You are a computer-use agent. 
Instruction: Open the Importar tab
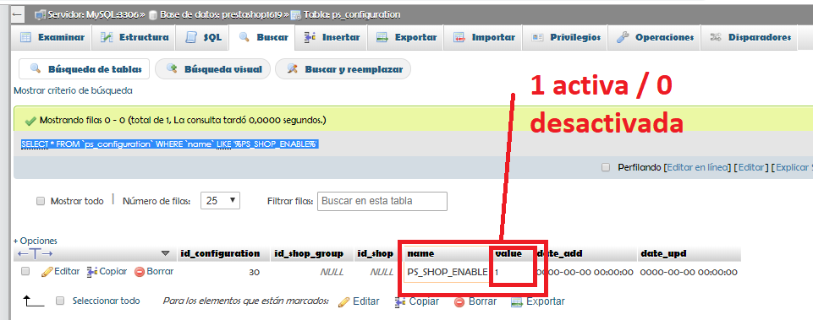tap(484, 37)
